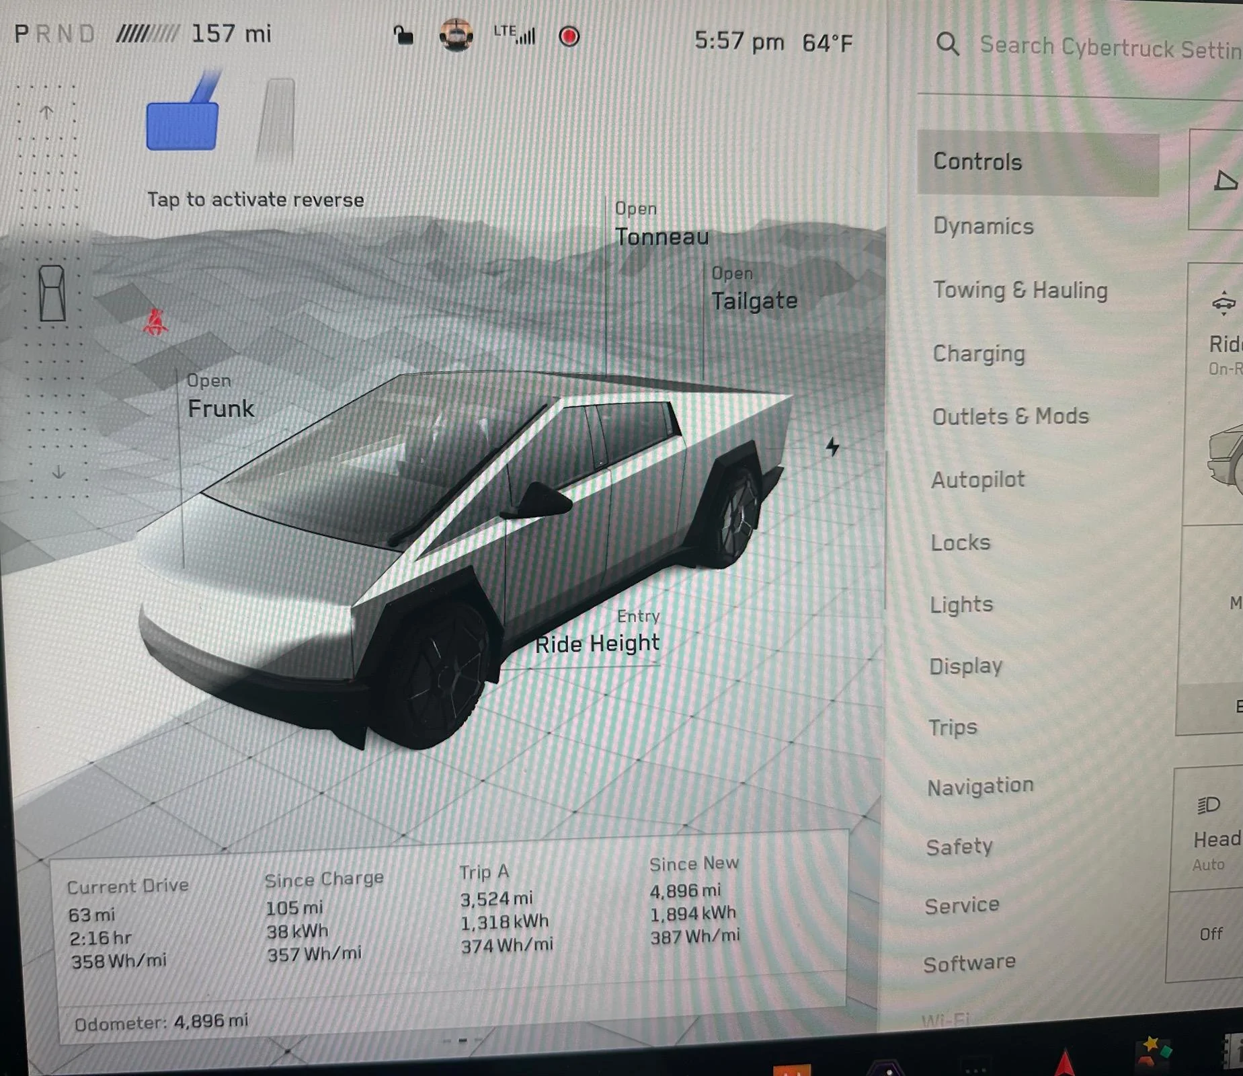Open Safety settings
Screen dimensions: 1243x1076
click(x=959, y=847)
